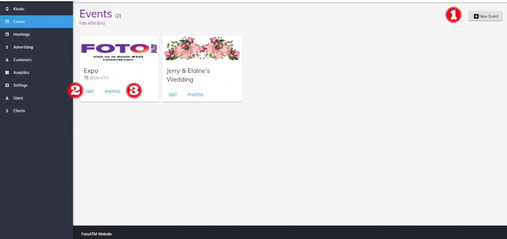This screenshot has width=507, height=239.
Task: Click the Analytics dashboard icon
Action: coord(7,73)
